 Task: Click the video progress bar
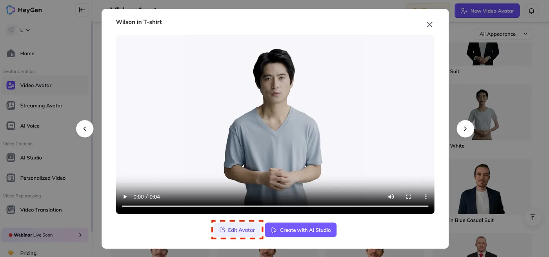pyautogui.click(x=275, y=206)
